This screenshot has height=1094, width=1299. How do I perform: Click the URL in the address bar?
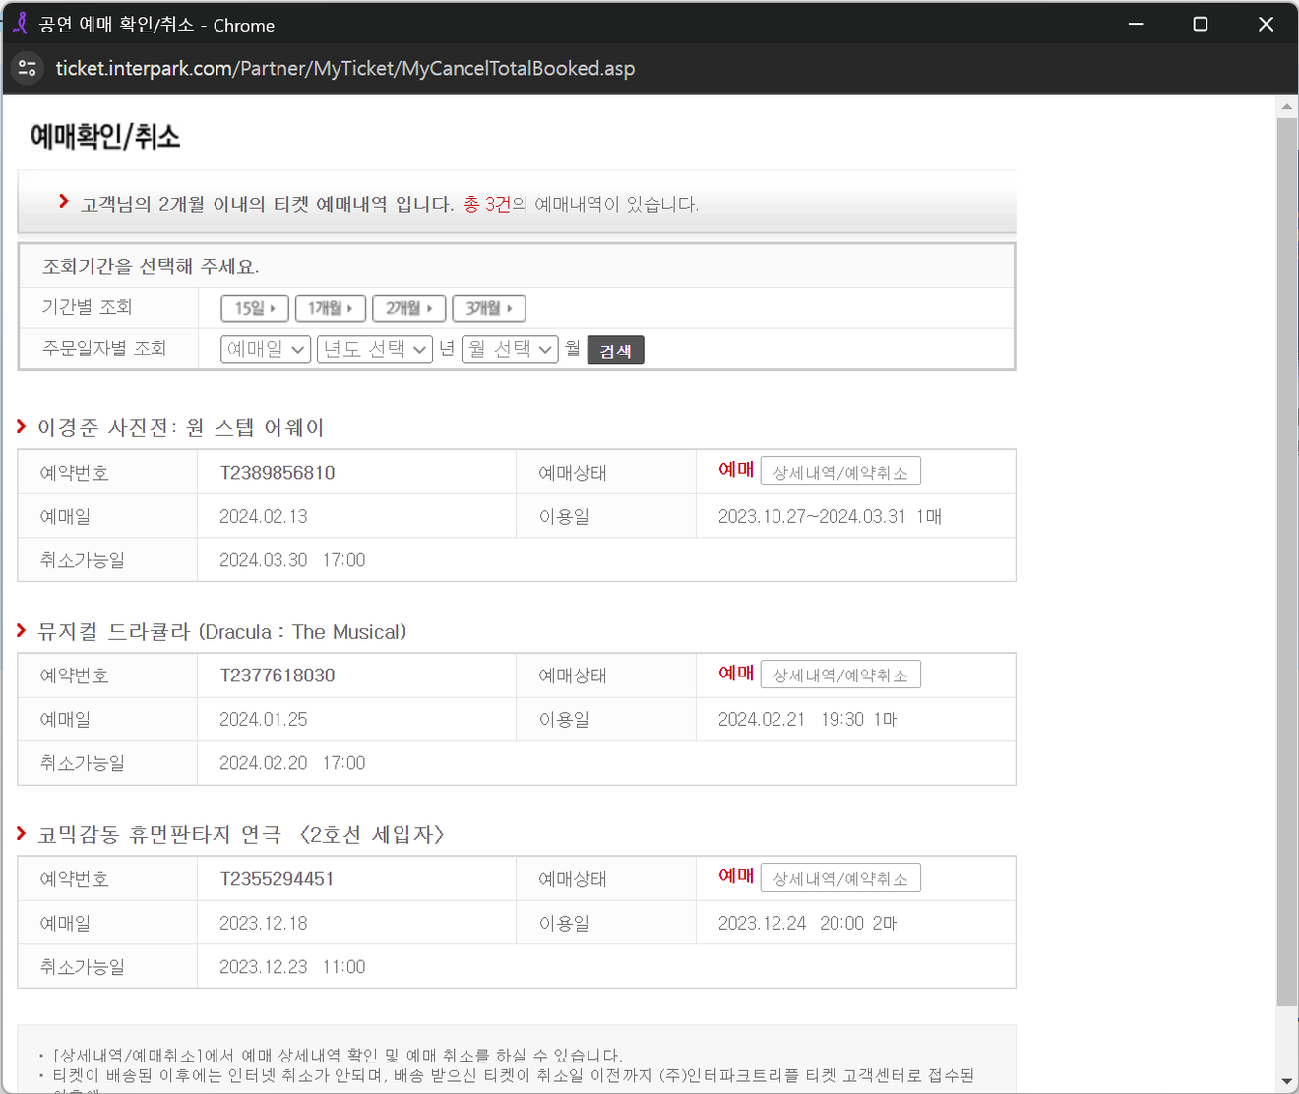pos(345,68)
